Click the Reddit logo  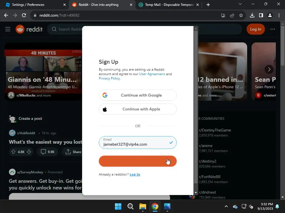29,29
